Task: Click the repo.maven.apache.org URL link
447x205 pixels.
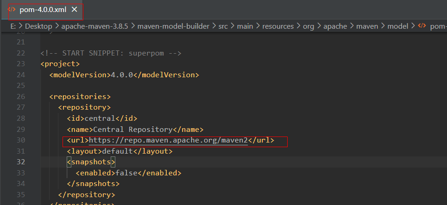Action: tap(169, 140)
